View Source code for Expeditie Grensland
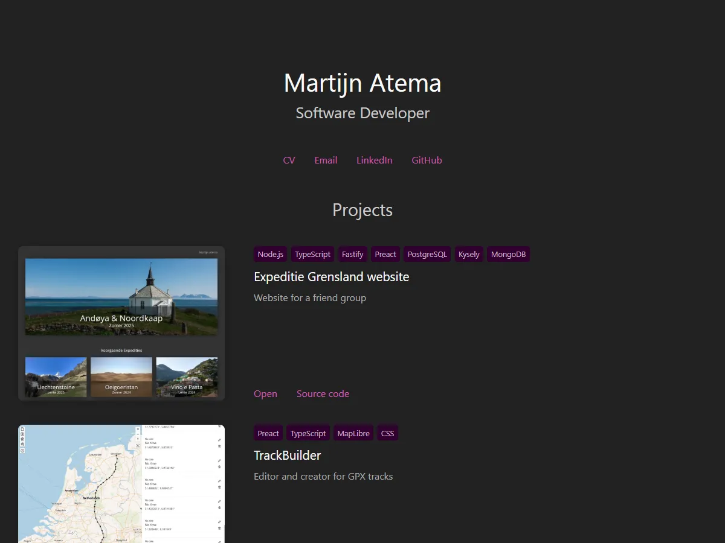Screen dimensions: 725x543 (x=323, y=394)
